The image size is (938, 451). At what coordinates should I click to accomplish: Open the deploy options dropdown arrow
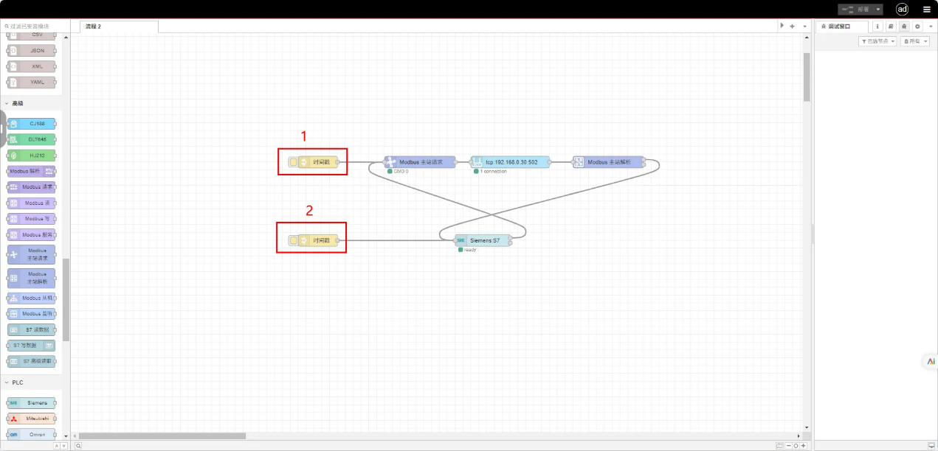click(x=878, y=10)
